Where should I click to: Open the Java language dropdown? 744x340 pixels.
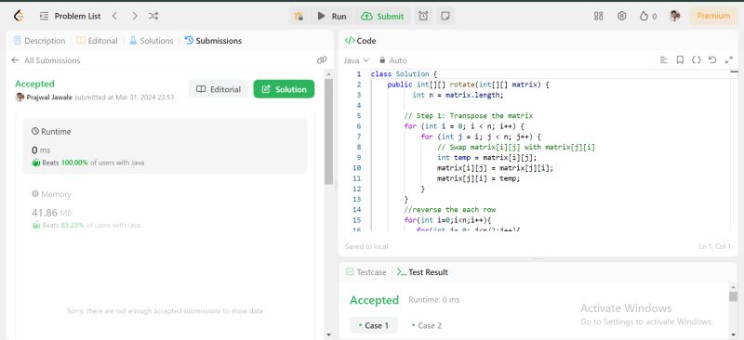[x=356, y=60]
